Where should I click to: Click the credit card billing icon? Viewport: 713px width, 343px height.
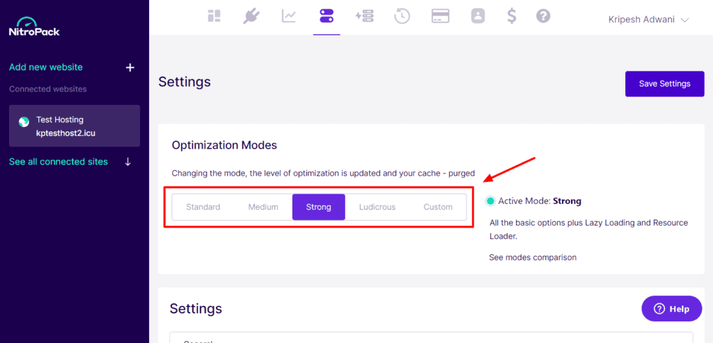(x=439, y=16)
